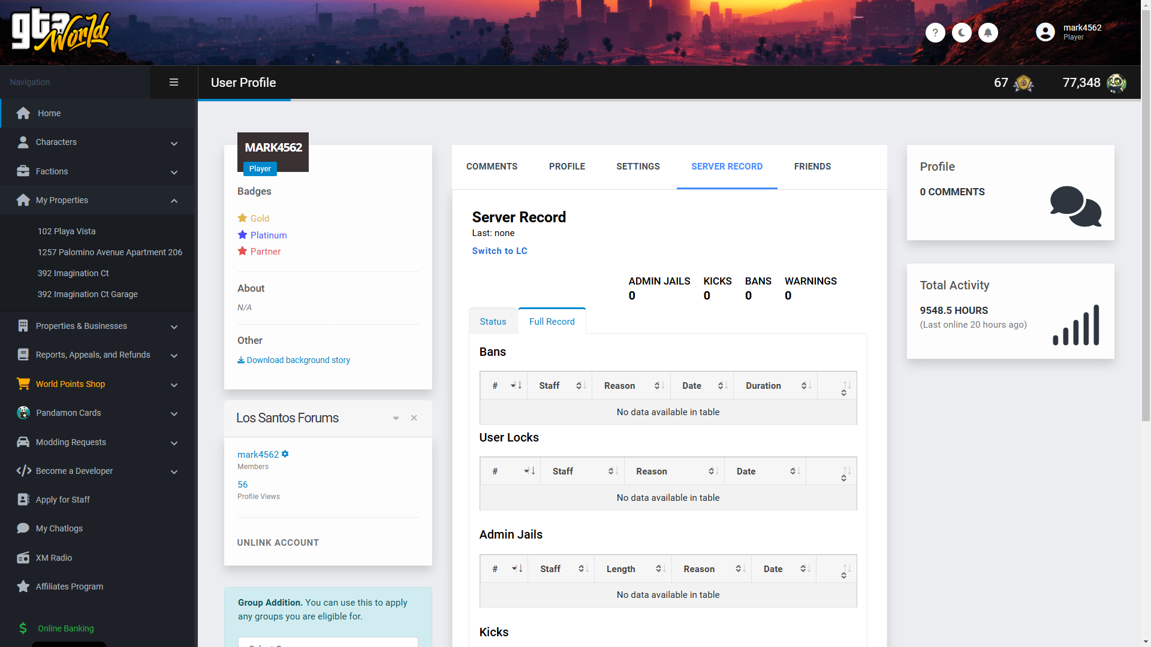Screen dimensions: 1151x647
Task: Click the Total Activity signal bars icon
Action: coord(1076,325)
